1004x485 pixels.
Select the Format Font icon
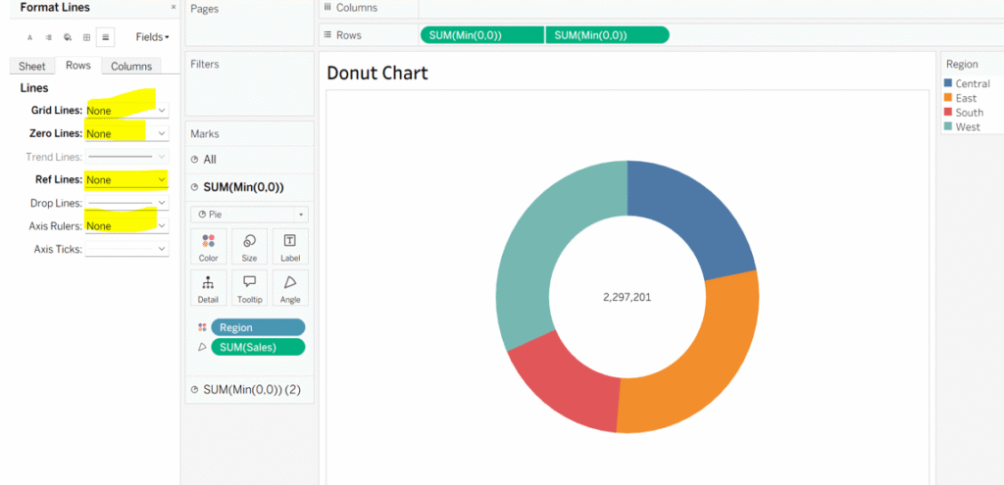29,37
